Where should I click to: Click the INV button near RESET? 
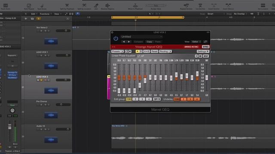point(200,56)
